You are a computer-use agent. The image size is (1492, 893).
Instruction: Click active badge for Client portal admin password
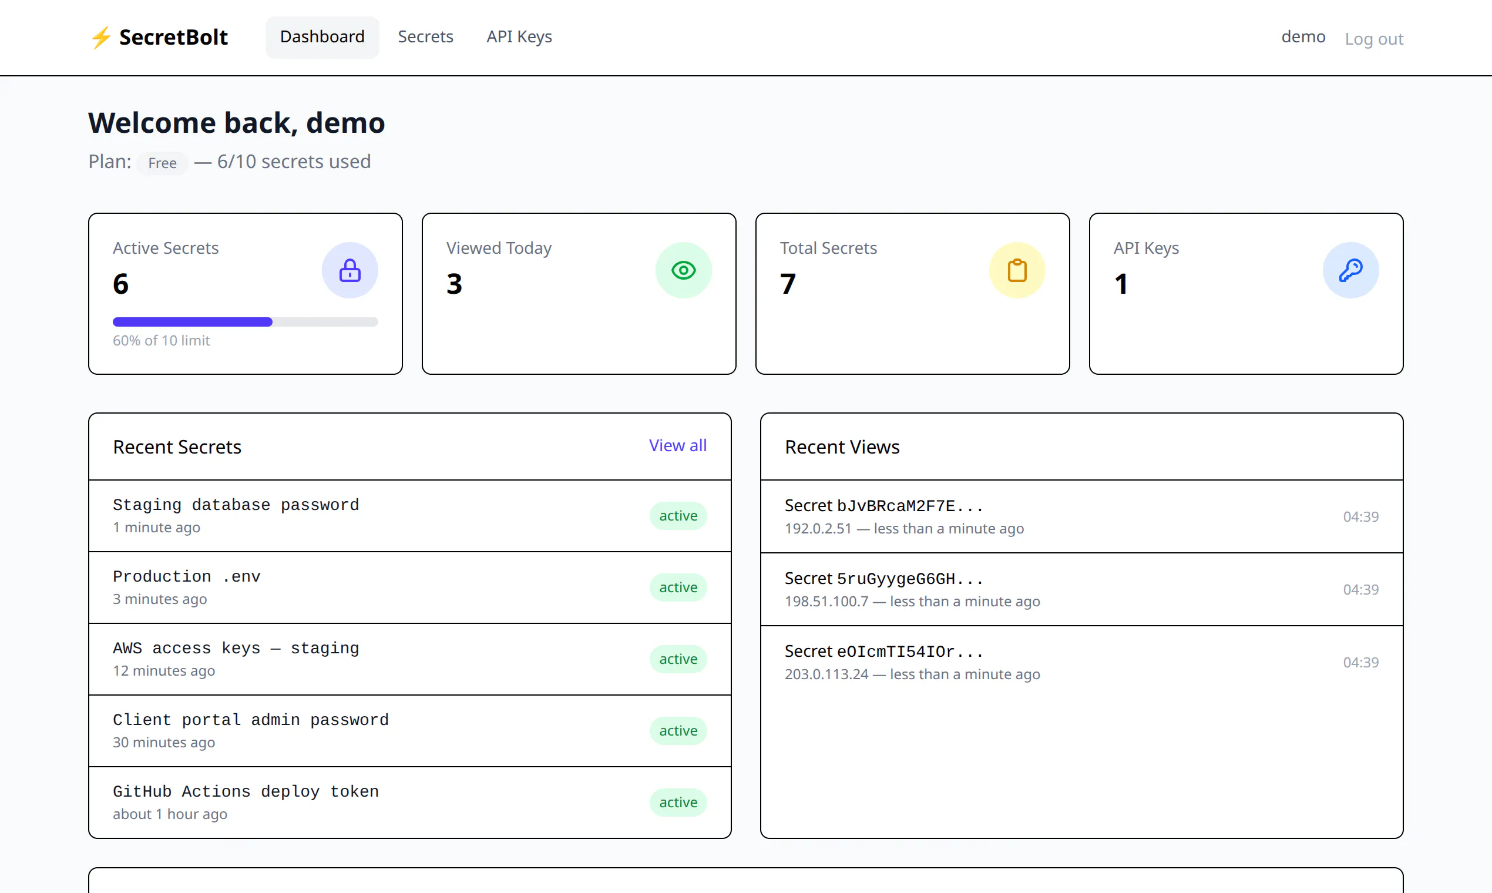[x=678, y=730]
